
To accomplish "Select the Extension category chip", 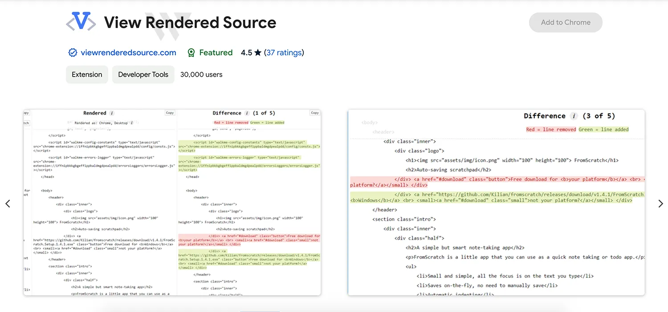I will click(x=87, y=74).
